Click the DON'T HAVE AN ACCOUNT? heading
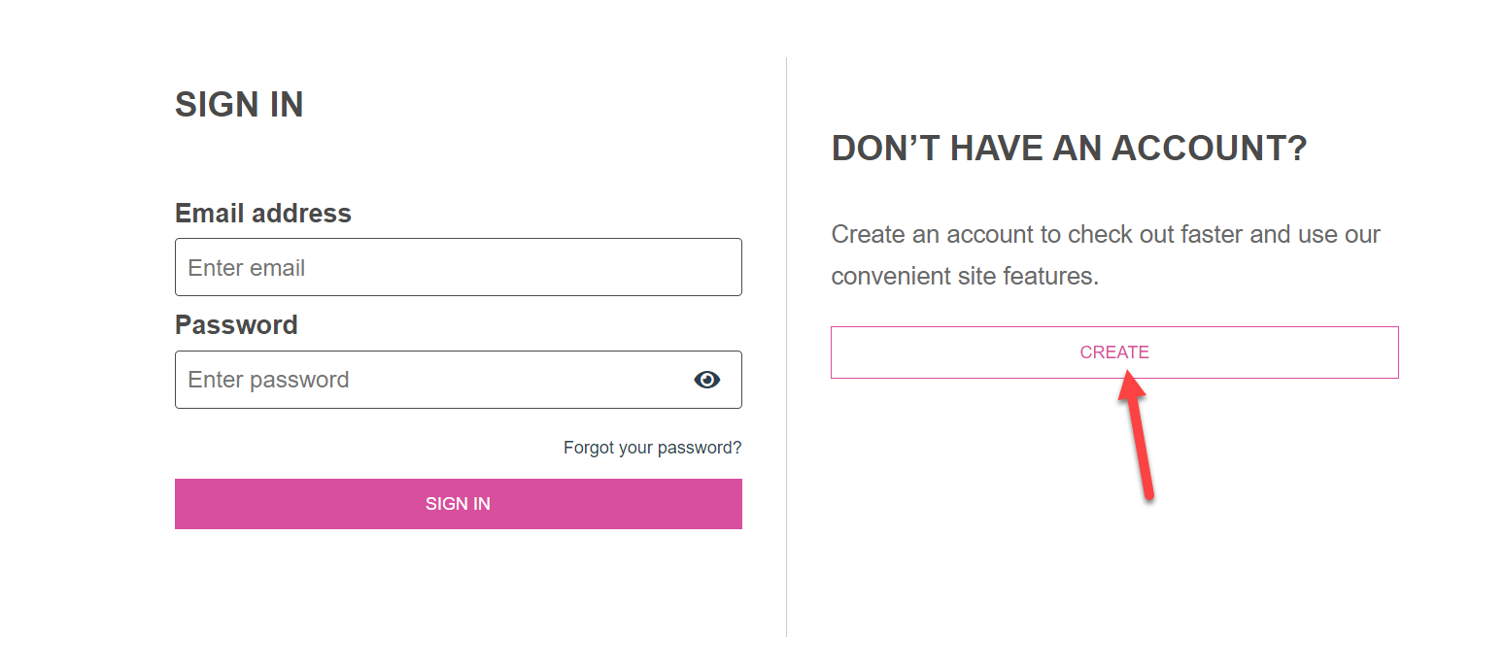 click(1070, 149)
